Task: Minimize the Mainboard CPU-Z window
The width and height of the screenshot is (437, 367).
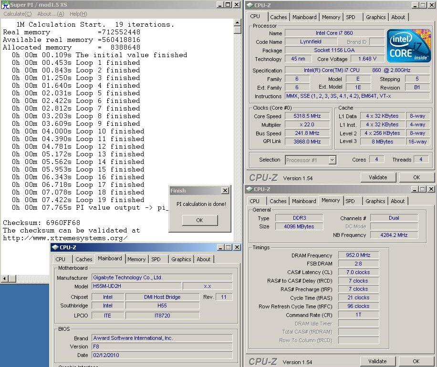Action: click(x=220, y=247)
